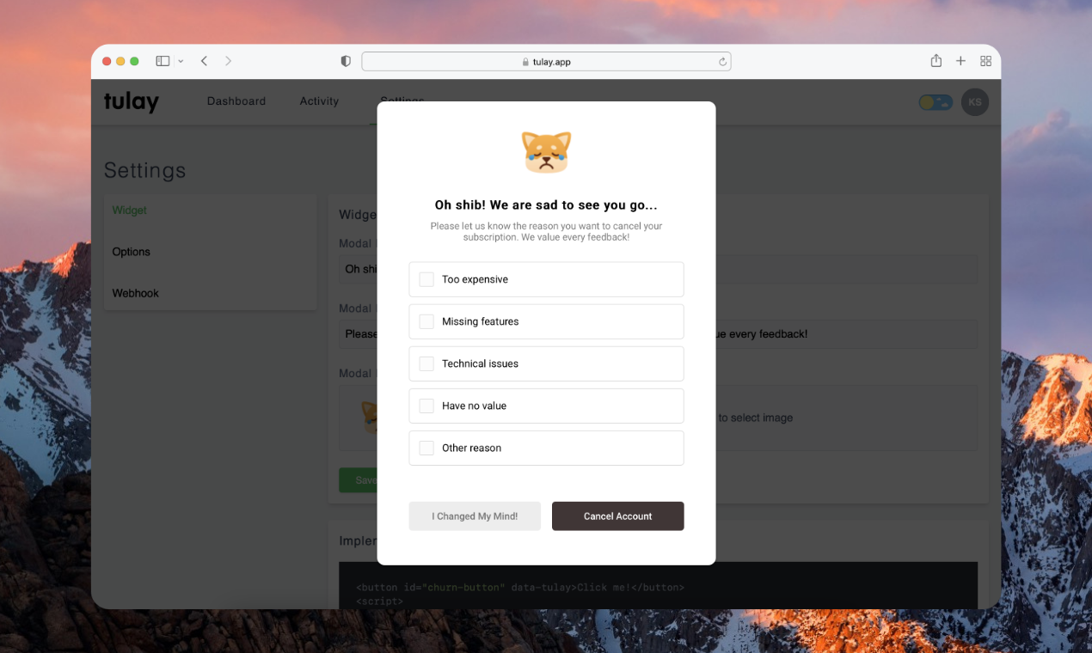This screenshot has height=653, width=1092.
Task: Click the browser forward arrow
Action: pyautogui.click(x=228, y=61)
